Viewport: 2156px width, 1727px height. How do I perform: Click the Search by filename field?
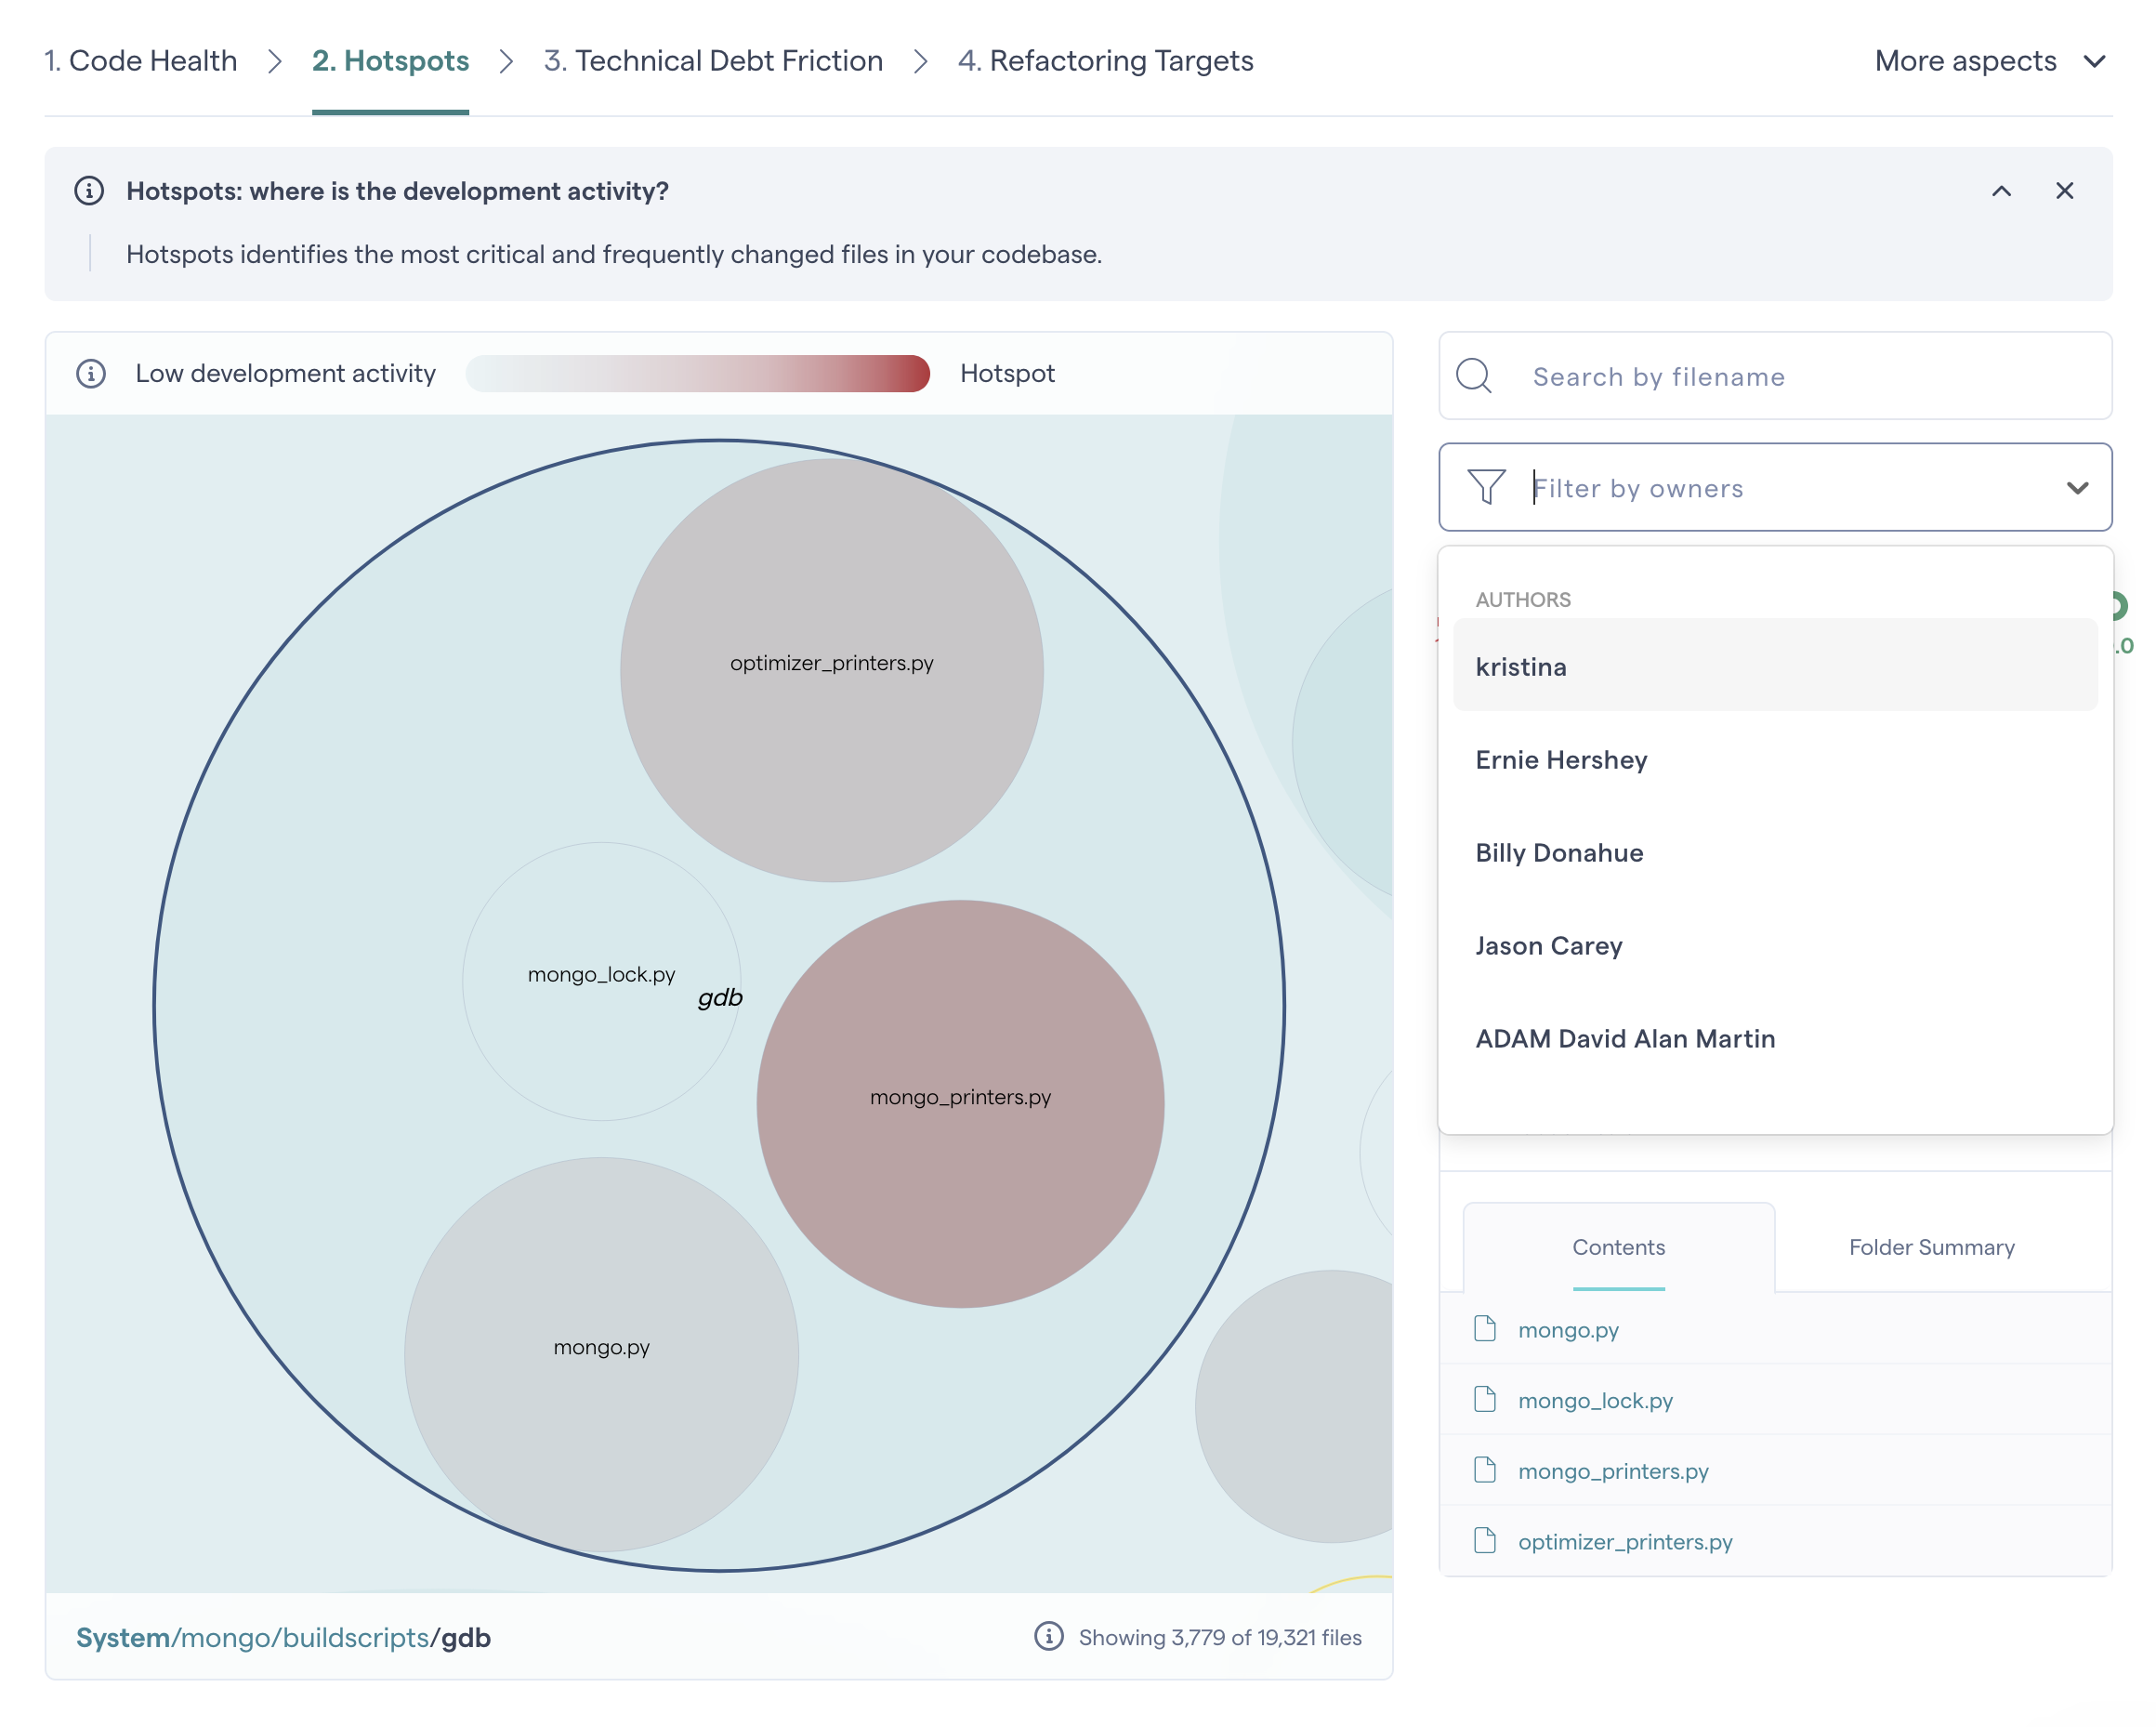coord(1800,376)
